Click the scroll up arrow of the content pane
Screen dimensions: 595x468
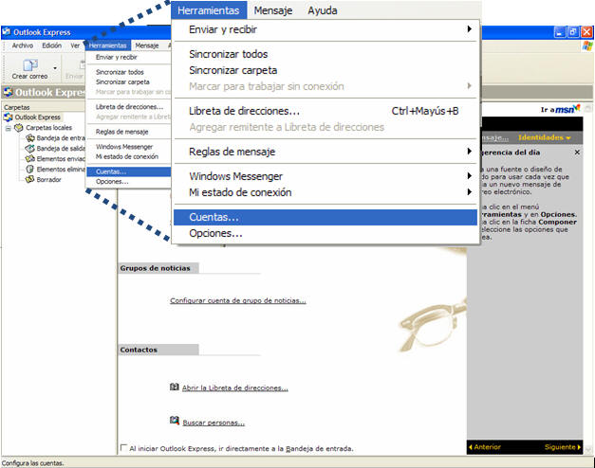[x=588, y=108]
